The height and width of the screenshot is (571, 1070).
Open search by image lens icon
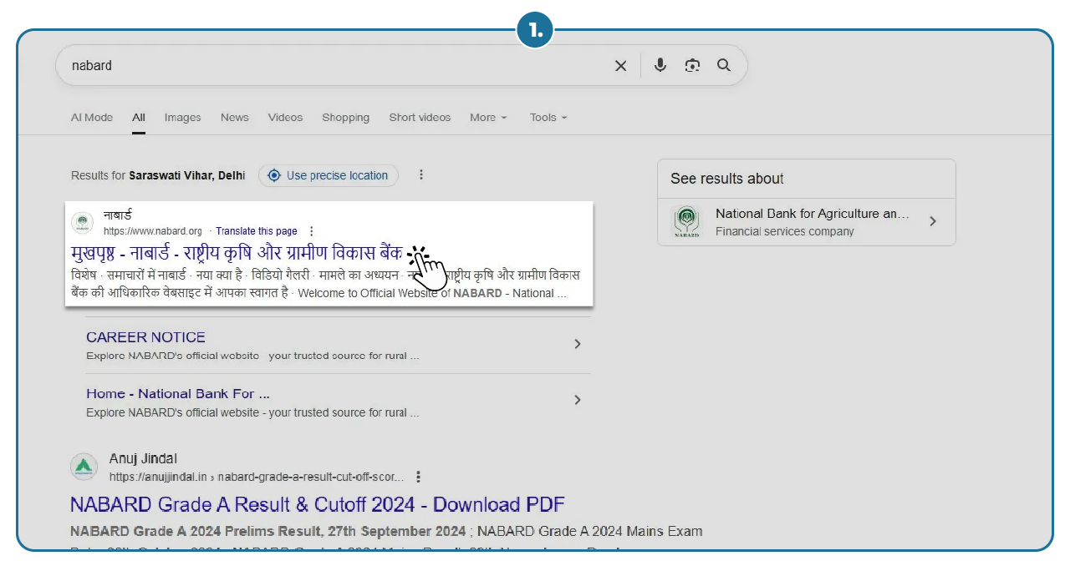pyautogui.click(x=692, y=65)
